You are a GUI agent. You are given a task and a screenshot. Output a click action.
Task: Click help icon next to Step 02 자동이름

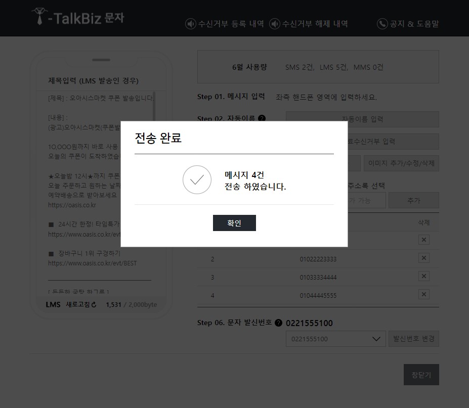click(x=262, y=118)
